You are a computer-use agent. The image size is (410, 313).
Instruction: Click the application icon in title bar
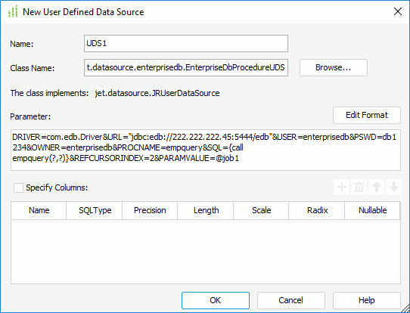13,12
